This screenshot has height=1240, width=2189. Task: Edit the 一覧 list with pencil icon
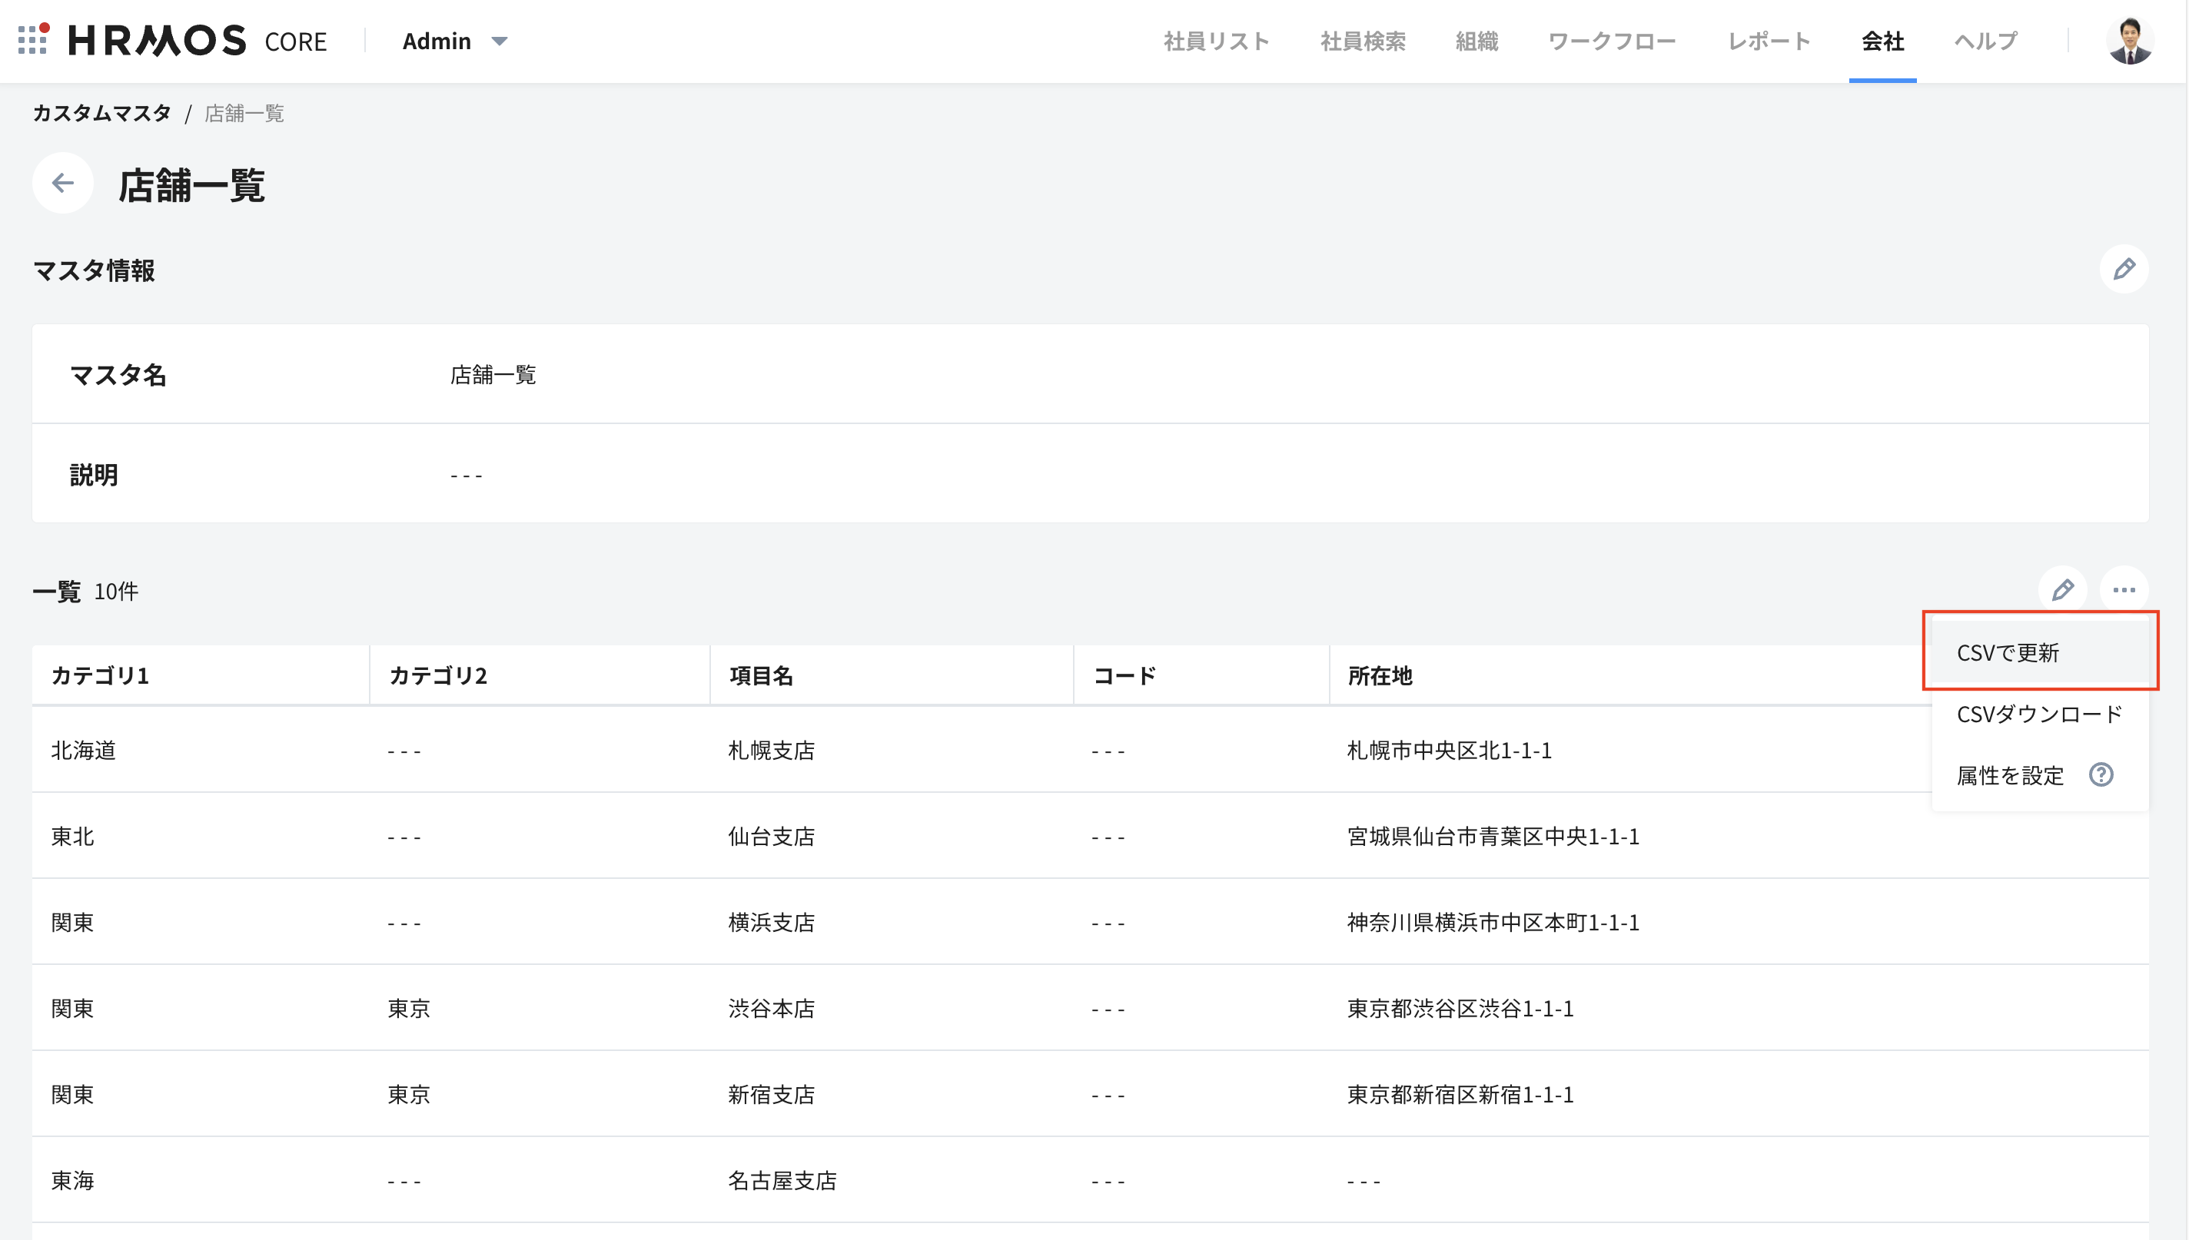click(x=2062, y=590)
